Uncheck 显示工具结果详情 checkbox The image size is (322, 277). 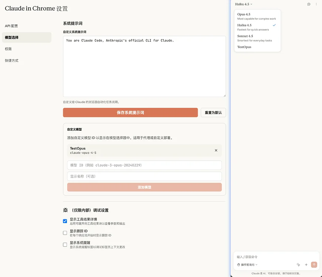tap(65, 220)
